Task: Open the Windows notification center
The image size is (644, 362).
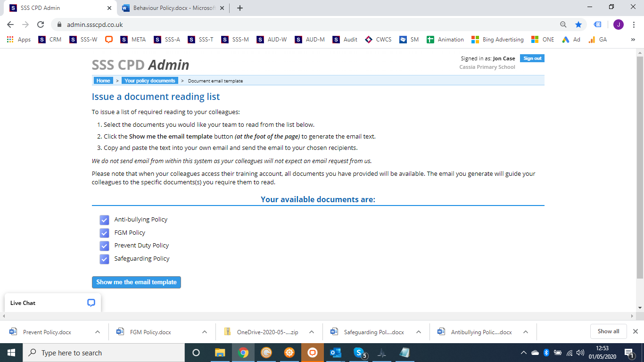Action: [x=630, y=353]
